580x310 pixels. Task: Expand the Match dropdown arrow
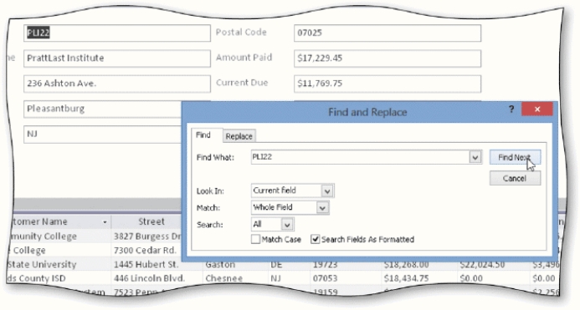pyautogui.click(x=322, y=208)
